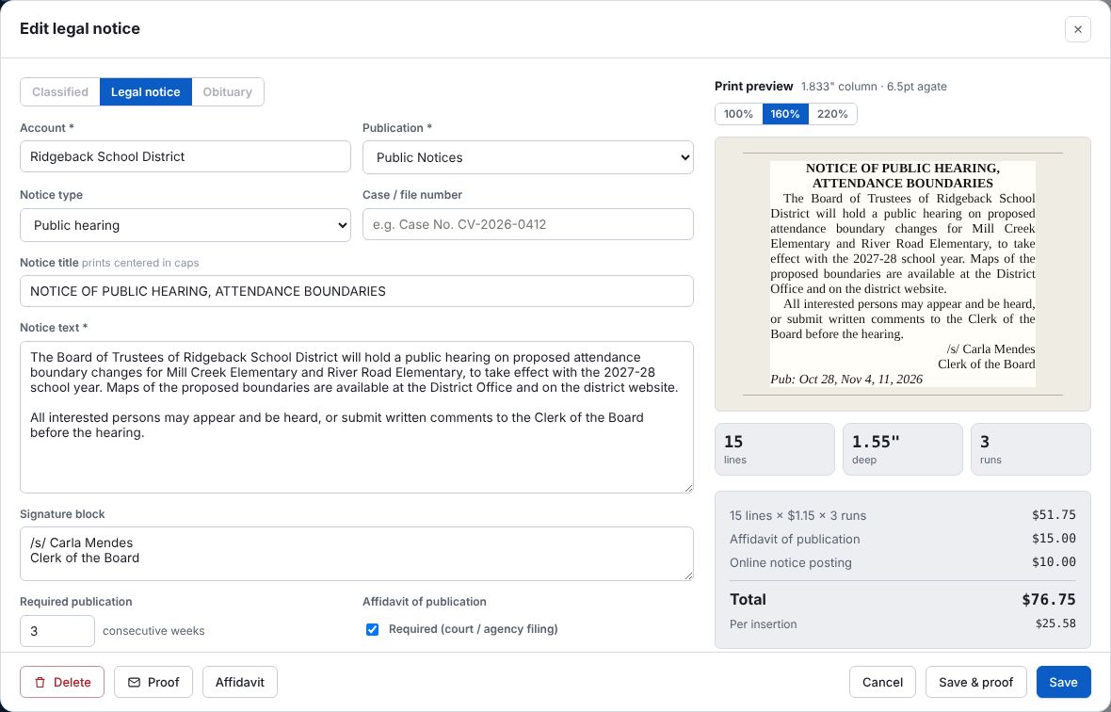Click the envelope icon on Proof button
This screenshot has height=712, width=1111.
click(x=134, y=682)
